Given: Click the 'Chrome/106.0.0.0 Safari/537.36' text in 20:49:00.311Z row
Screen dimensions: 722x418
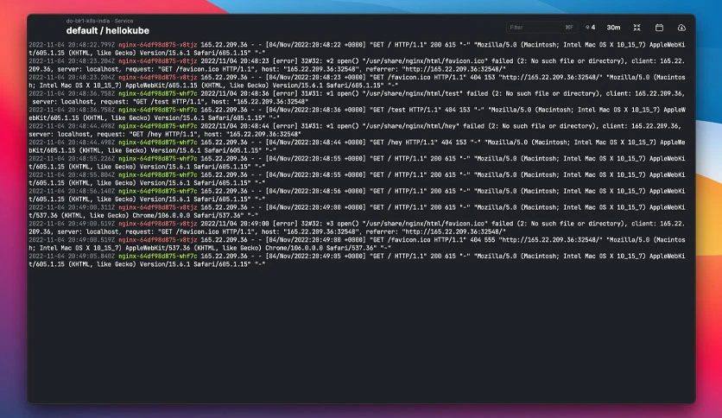Looking at the screenshot, I should [x=188, y=215].
